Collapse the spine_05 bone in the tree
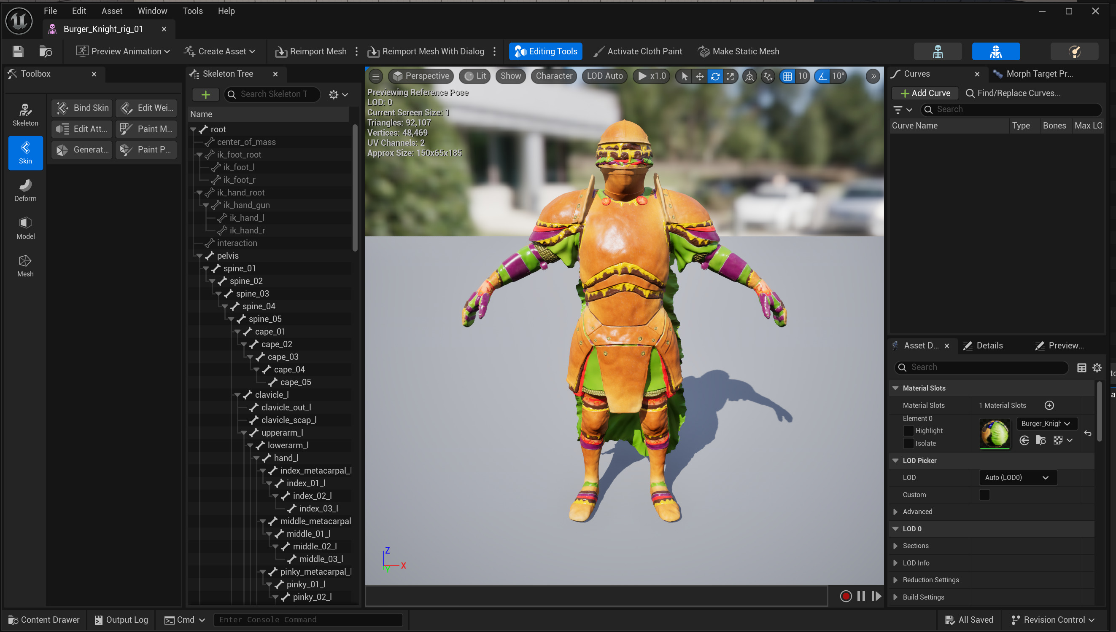The width and height of the screenshot is (1116, 632). [232, 319]
